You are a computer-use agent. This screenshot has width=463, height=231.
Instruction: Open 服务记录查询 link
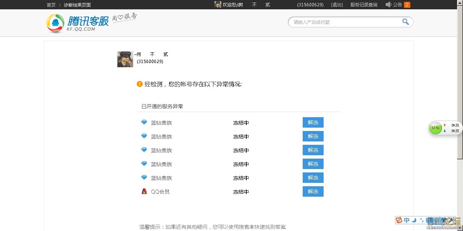(364, 5)
